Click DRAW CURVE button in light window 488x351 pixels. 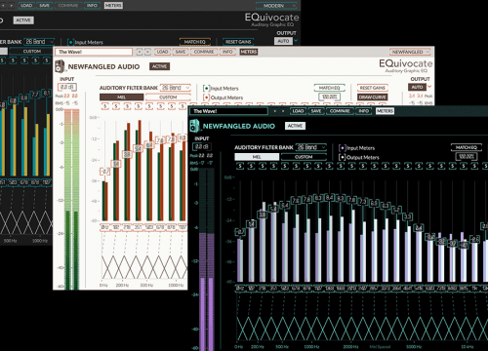coord(373,97)
